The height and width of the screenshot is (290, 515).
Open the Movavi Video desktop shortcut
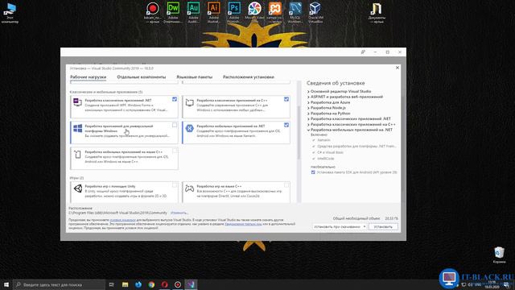coord(254,12)
